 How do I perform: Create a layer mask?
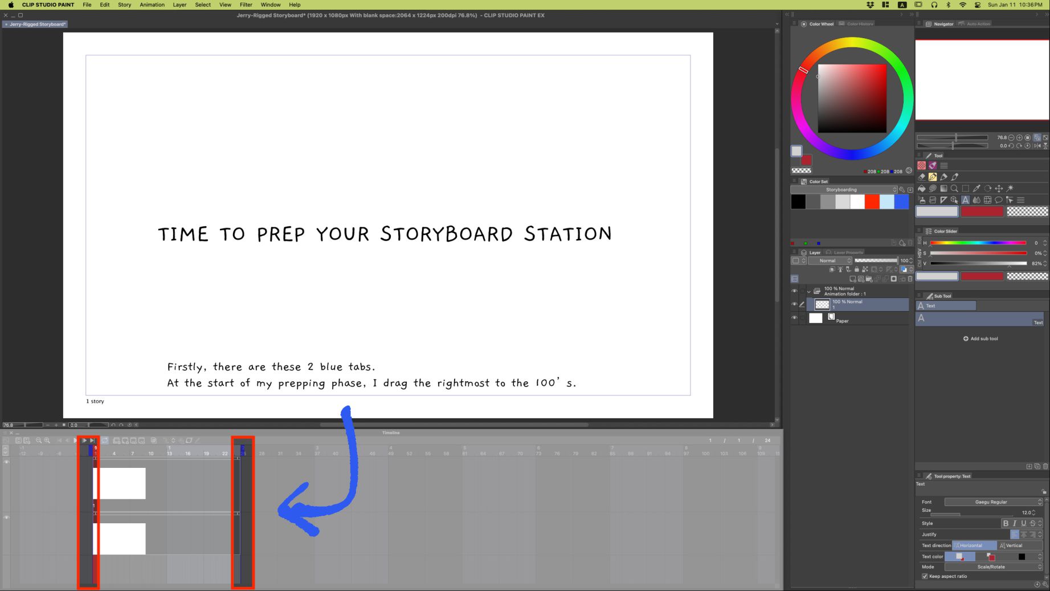click(x=894, y=279)
